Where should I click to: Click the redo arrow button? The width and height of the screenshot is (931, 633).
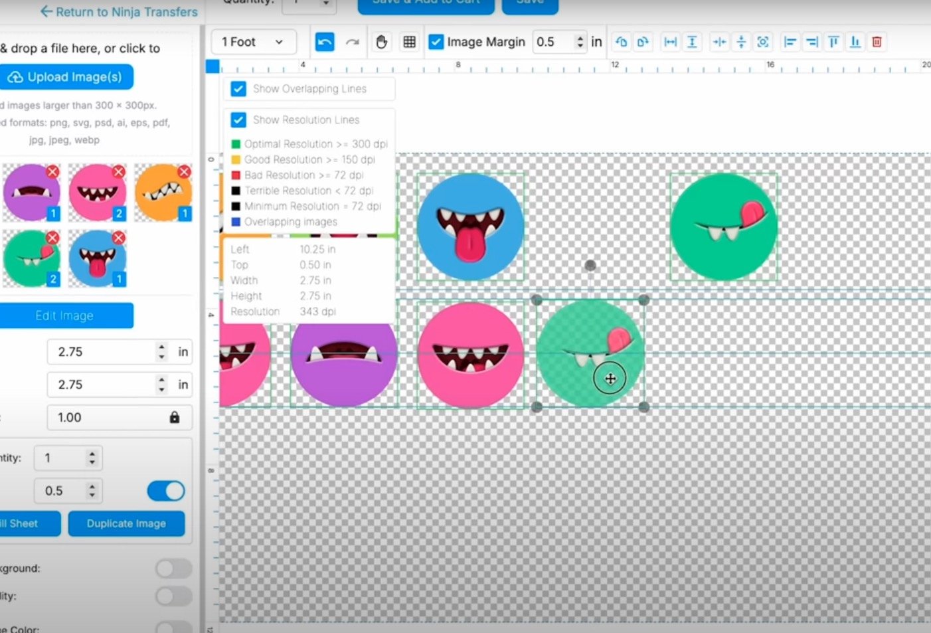pyautogui.click(x=353, y=42)
